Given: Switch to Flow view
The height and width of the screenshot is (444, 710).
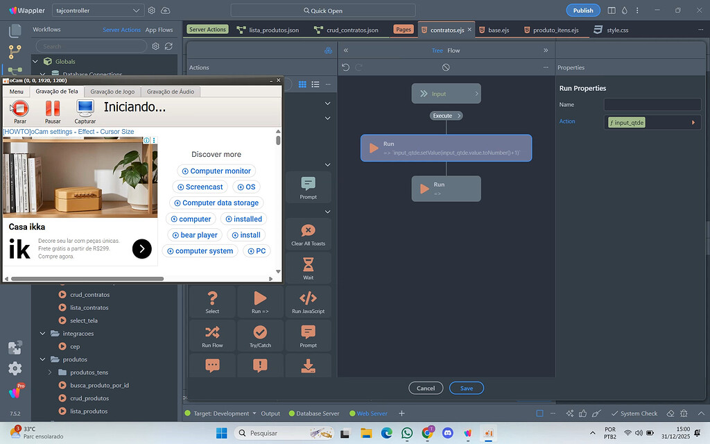Looking at the screenshot, I should (453, 50).
